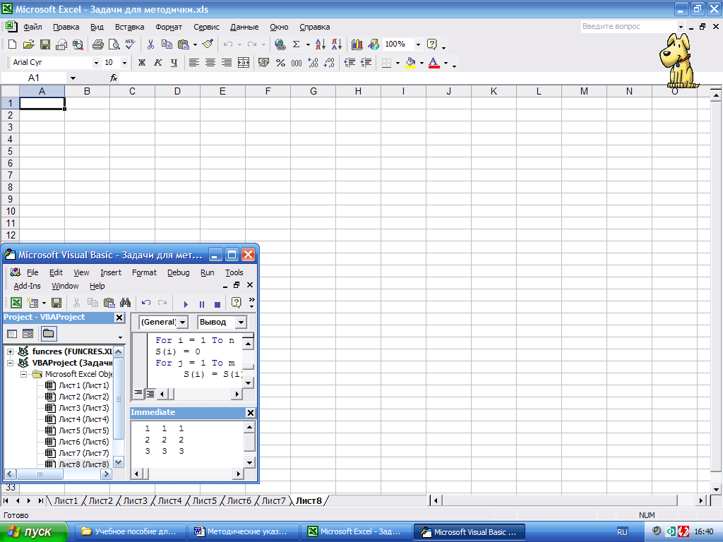Switch to Procedure View in code window
This screenshot has width=723, height=542.
point(138,393)
